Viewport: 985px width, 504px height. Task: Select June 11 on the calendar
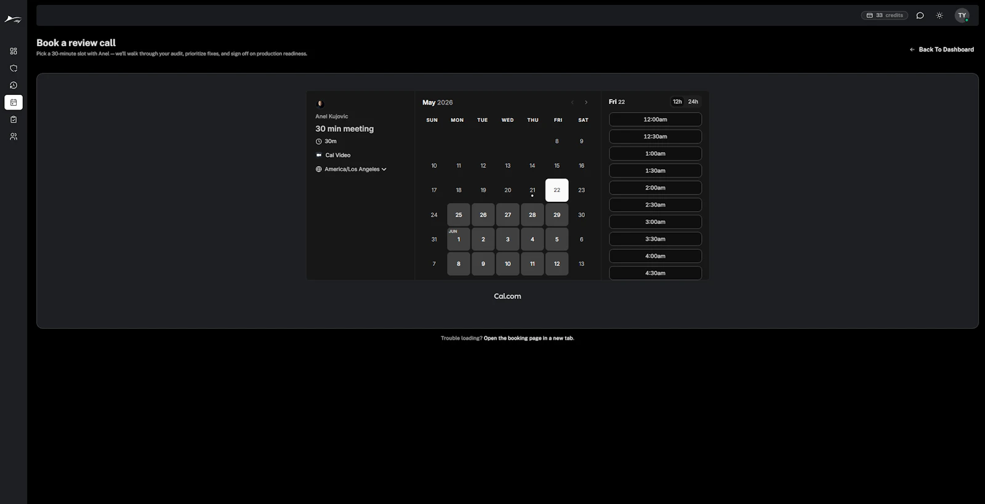coord(533,264)
